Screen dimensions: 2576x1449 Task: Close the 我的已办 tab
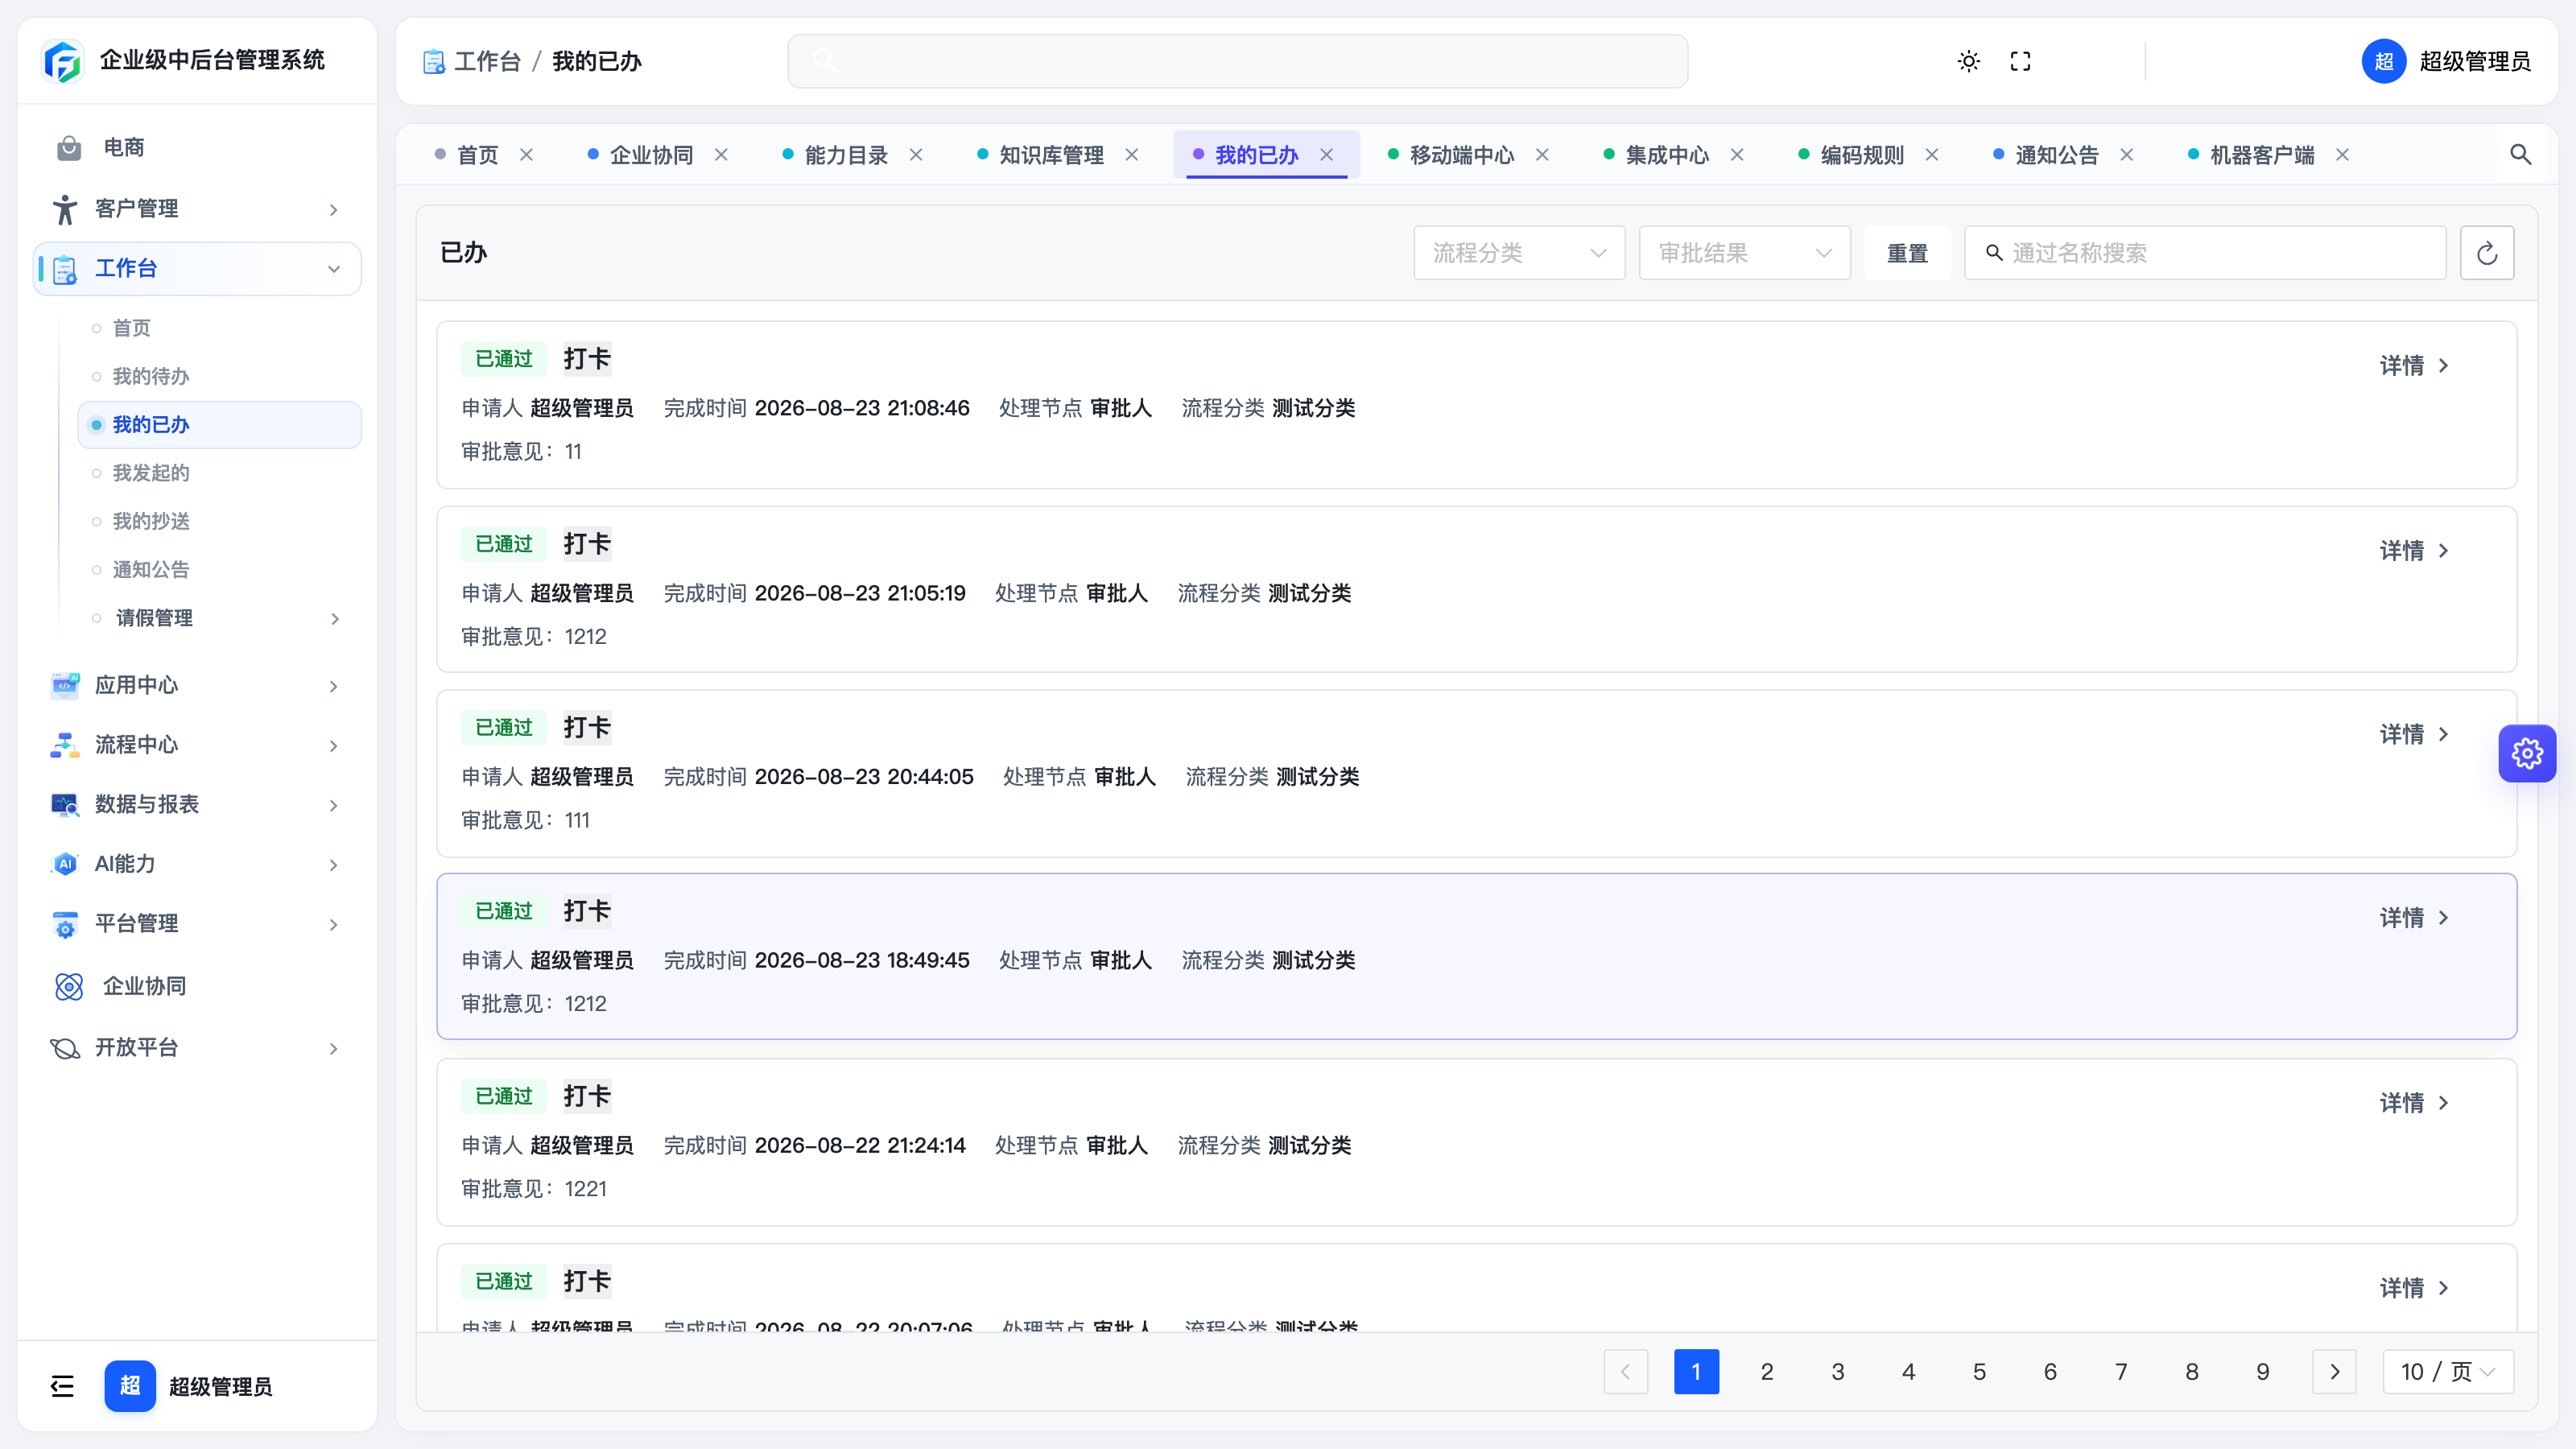coord(1327,155)
